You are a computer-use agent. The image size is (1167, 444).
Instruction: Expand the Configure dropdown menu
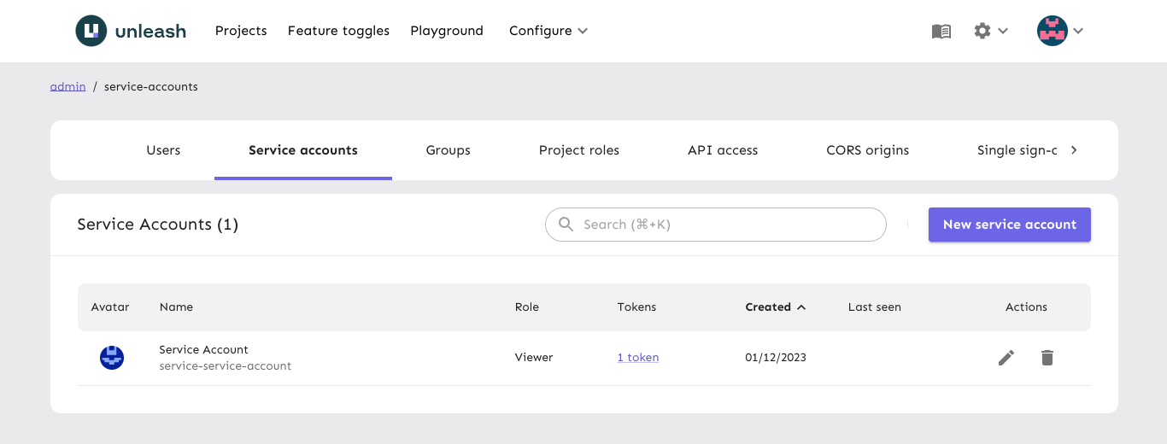click(548, 31)
